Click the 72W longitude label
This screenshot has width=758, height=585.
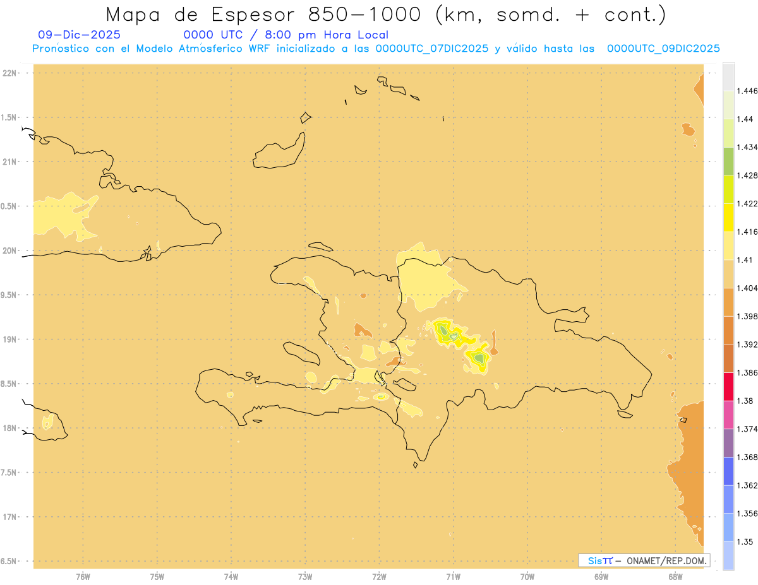pos(379,576)
